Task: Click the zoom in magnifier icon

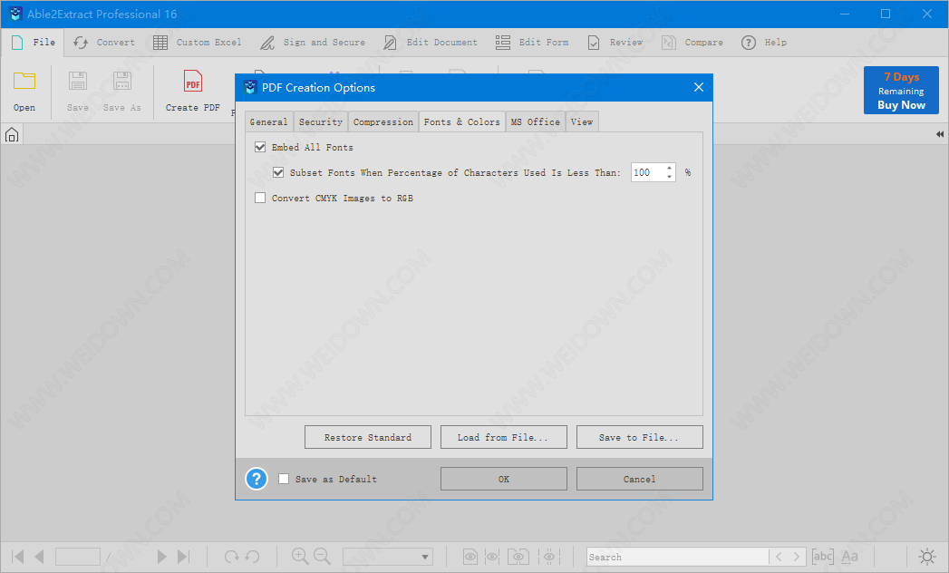Action: 300,556
